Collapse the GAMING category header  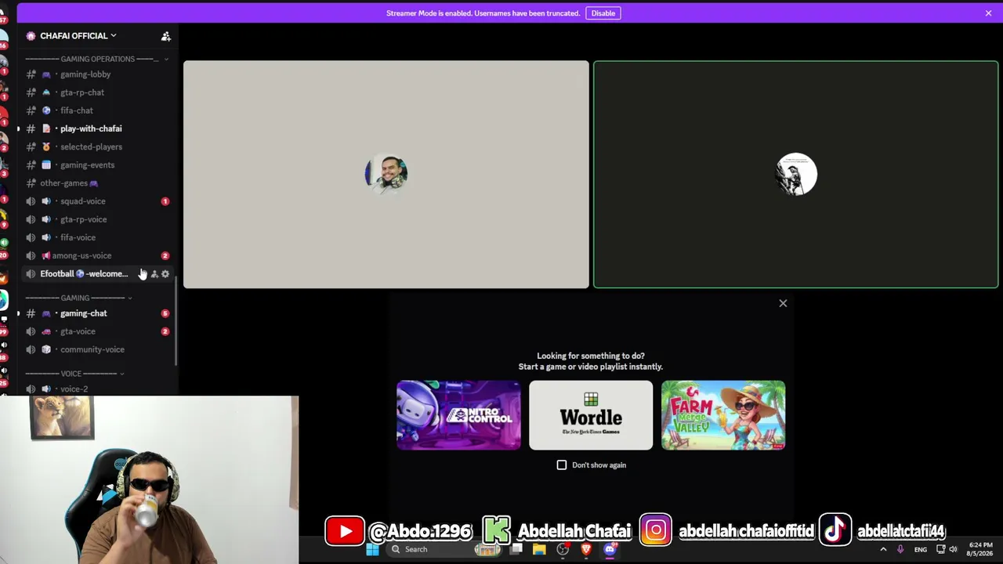tap(78, 298)
